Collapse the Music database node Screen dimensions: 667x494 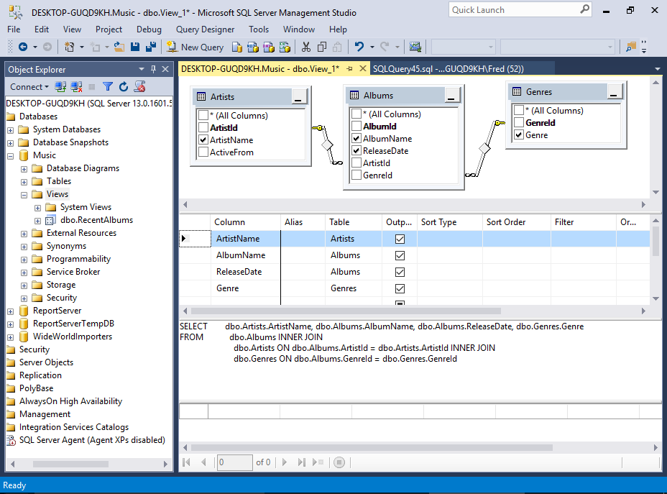pos(11,155)
